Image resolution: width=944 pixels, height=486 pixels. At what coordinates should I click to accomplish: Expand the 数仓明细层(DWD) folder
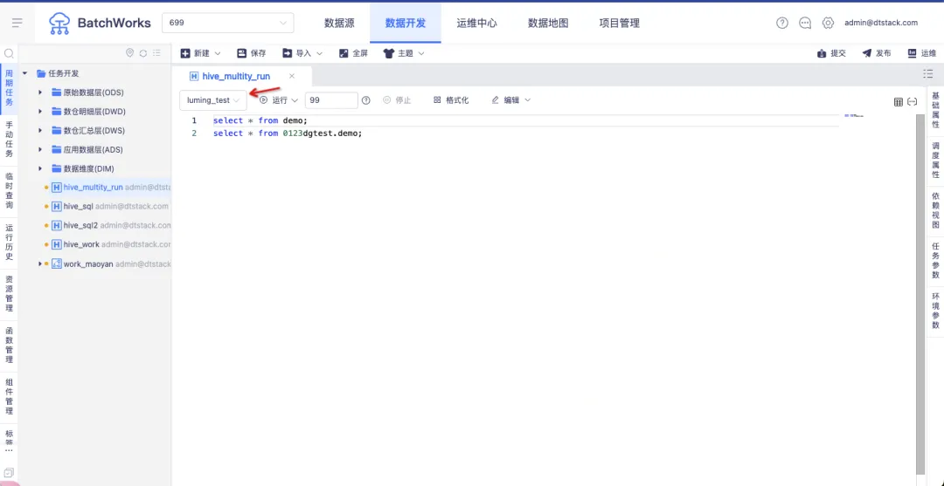click(x=39, y=112)
